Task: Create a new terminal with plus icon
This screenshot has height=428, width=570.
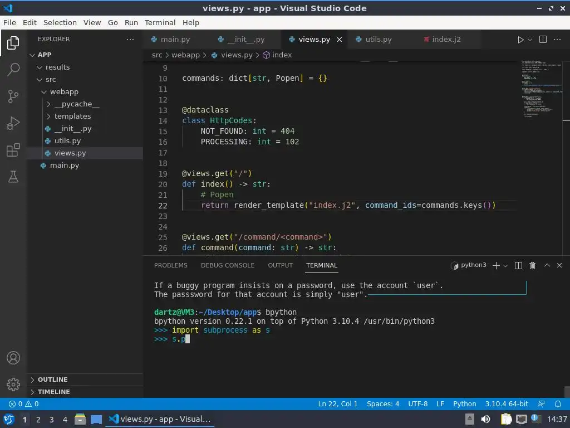Action: (496, 266)
